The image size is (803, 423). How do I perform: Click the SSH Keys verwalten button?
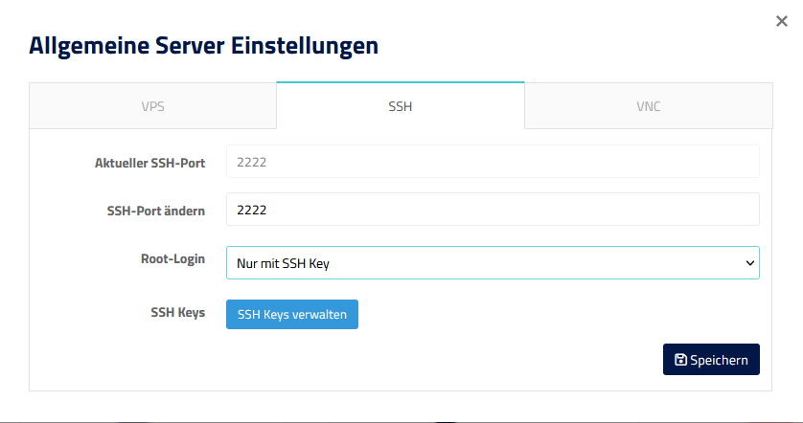292,314
